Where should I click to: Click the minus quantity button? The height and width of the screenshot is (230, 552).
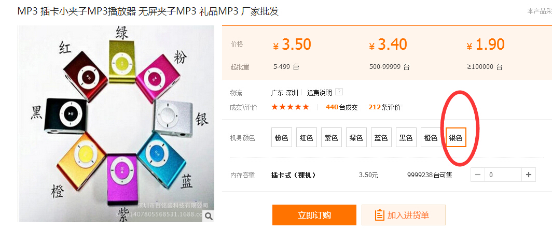(478, 175)
